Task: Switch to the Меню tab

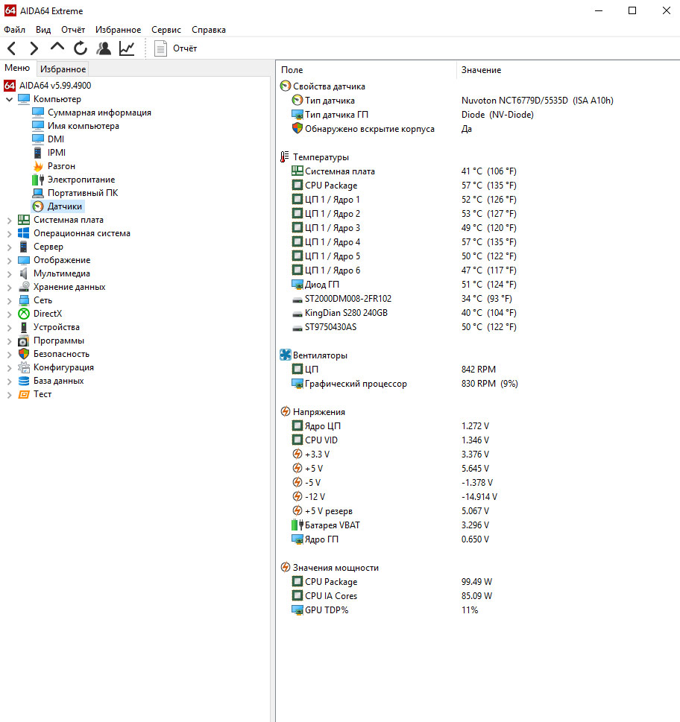Action: [17, 68]
